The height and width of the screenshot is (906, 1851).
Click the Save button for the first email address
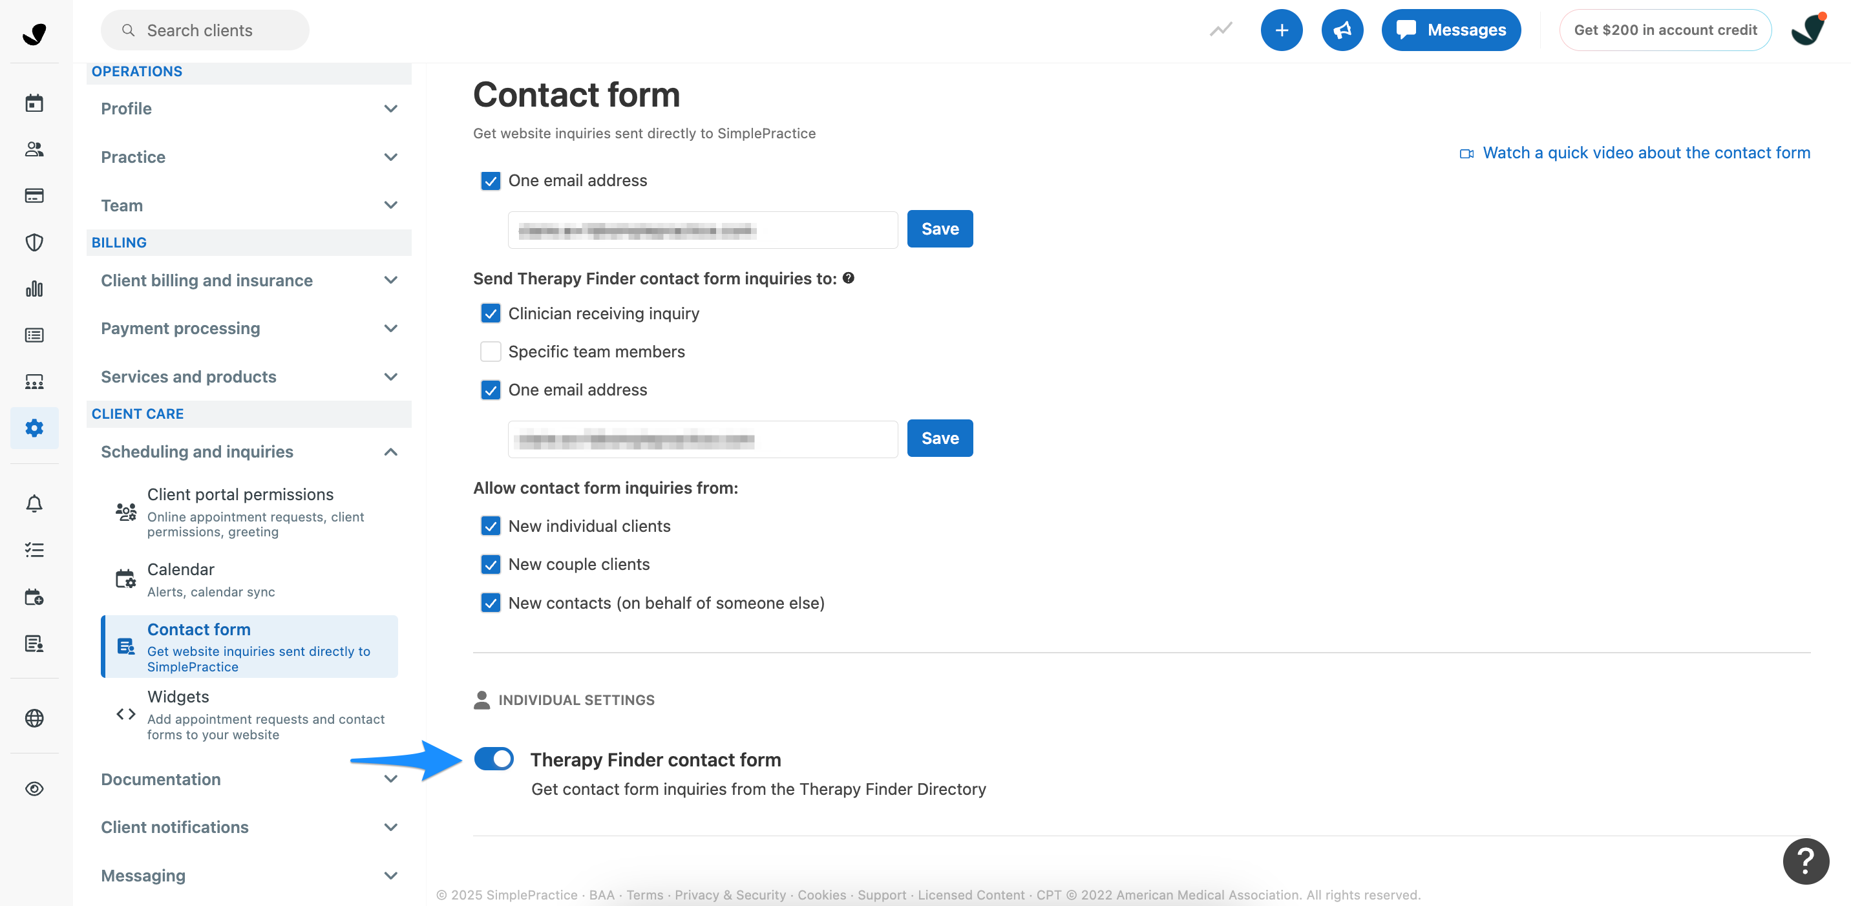940,229
